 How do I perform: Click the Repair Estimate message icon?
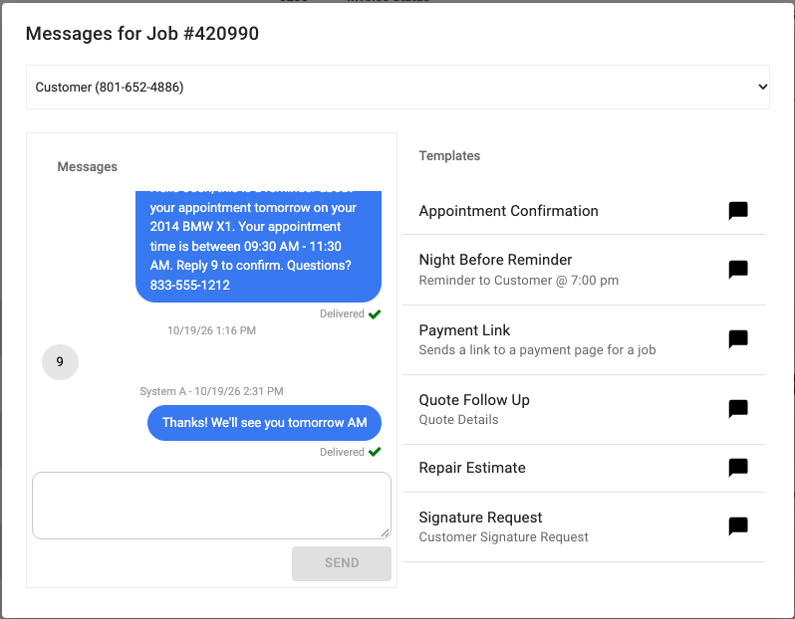tap(737, 468)
